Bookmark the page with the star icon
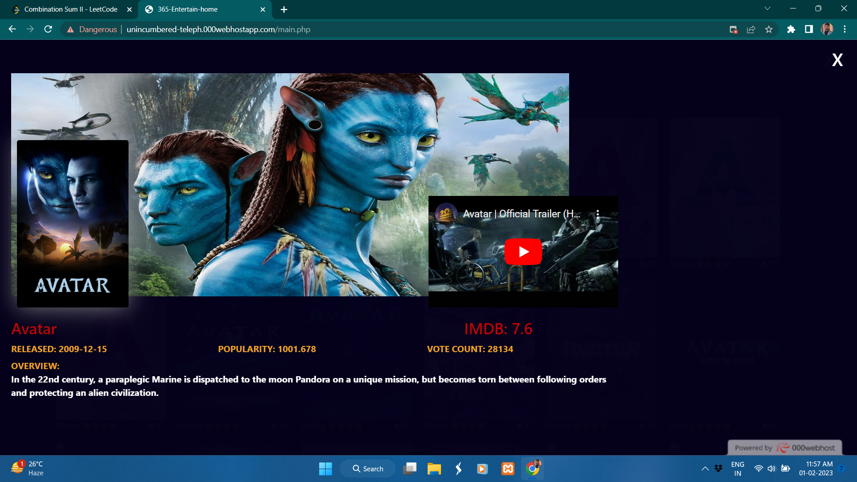 point(769,29)
